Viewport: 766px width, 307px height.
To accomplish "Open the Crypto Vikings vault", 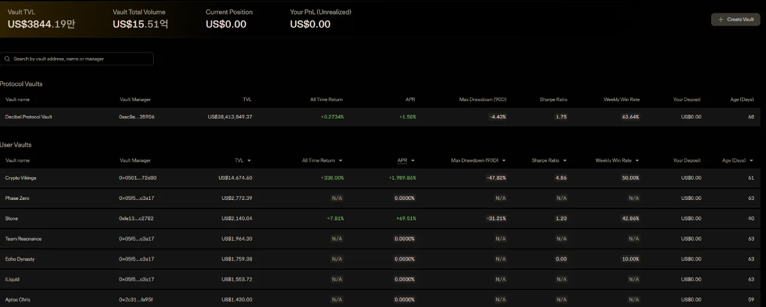I will tap(21, 178).
